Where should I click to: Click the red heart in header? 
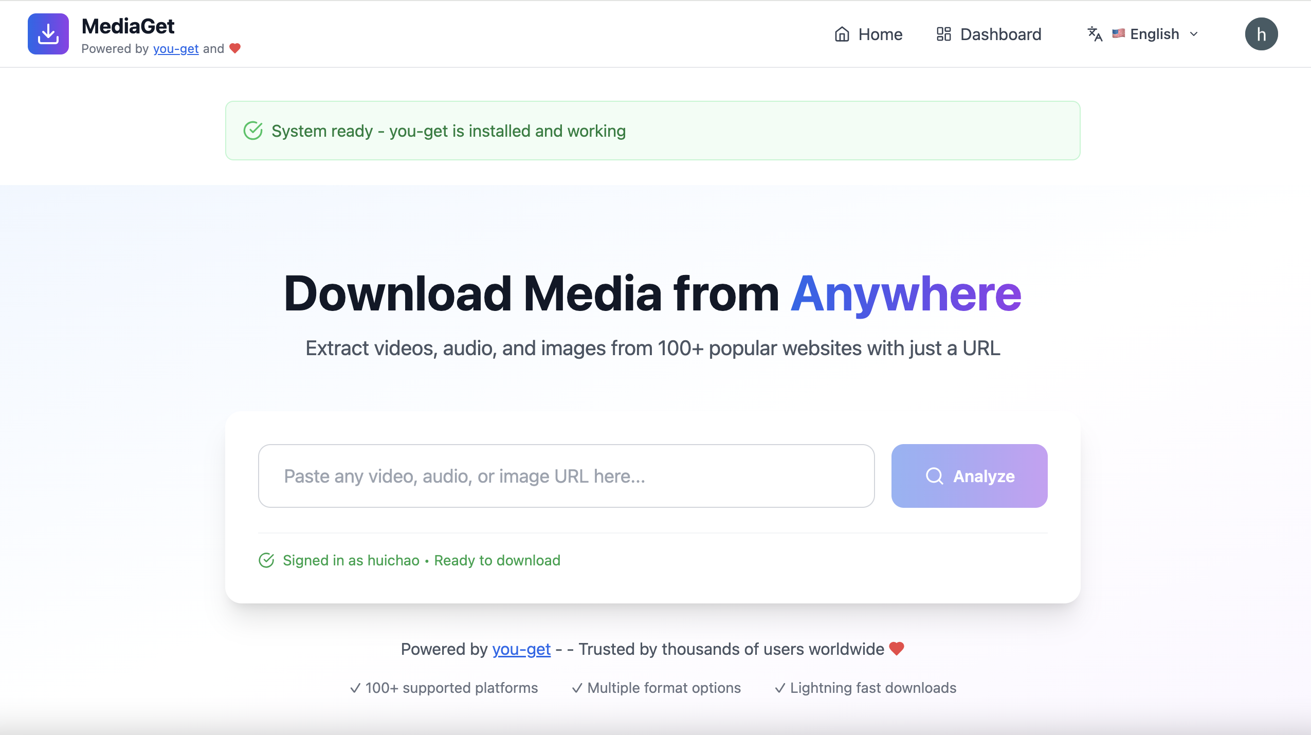[x=235, y=48]
